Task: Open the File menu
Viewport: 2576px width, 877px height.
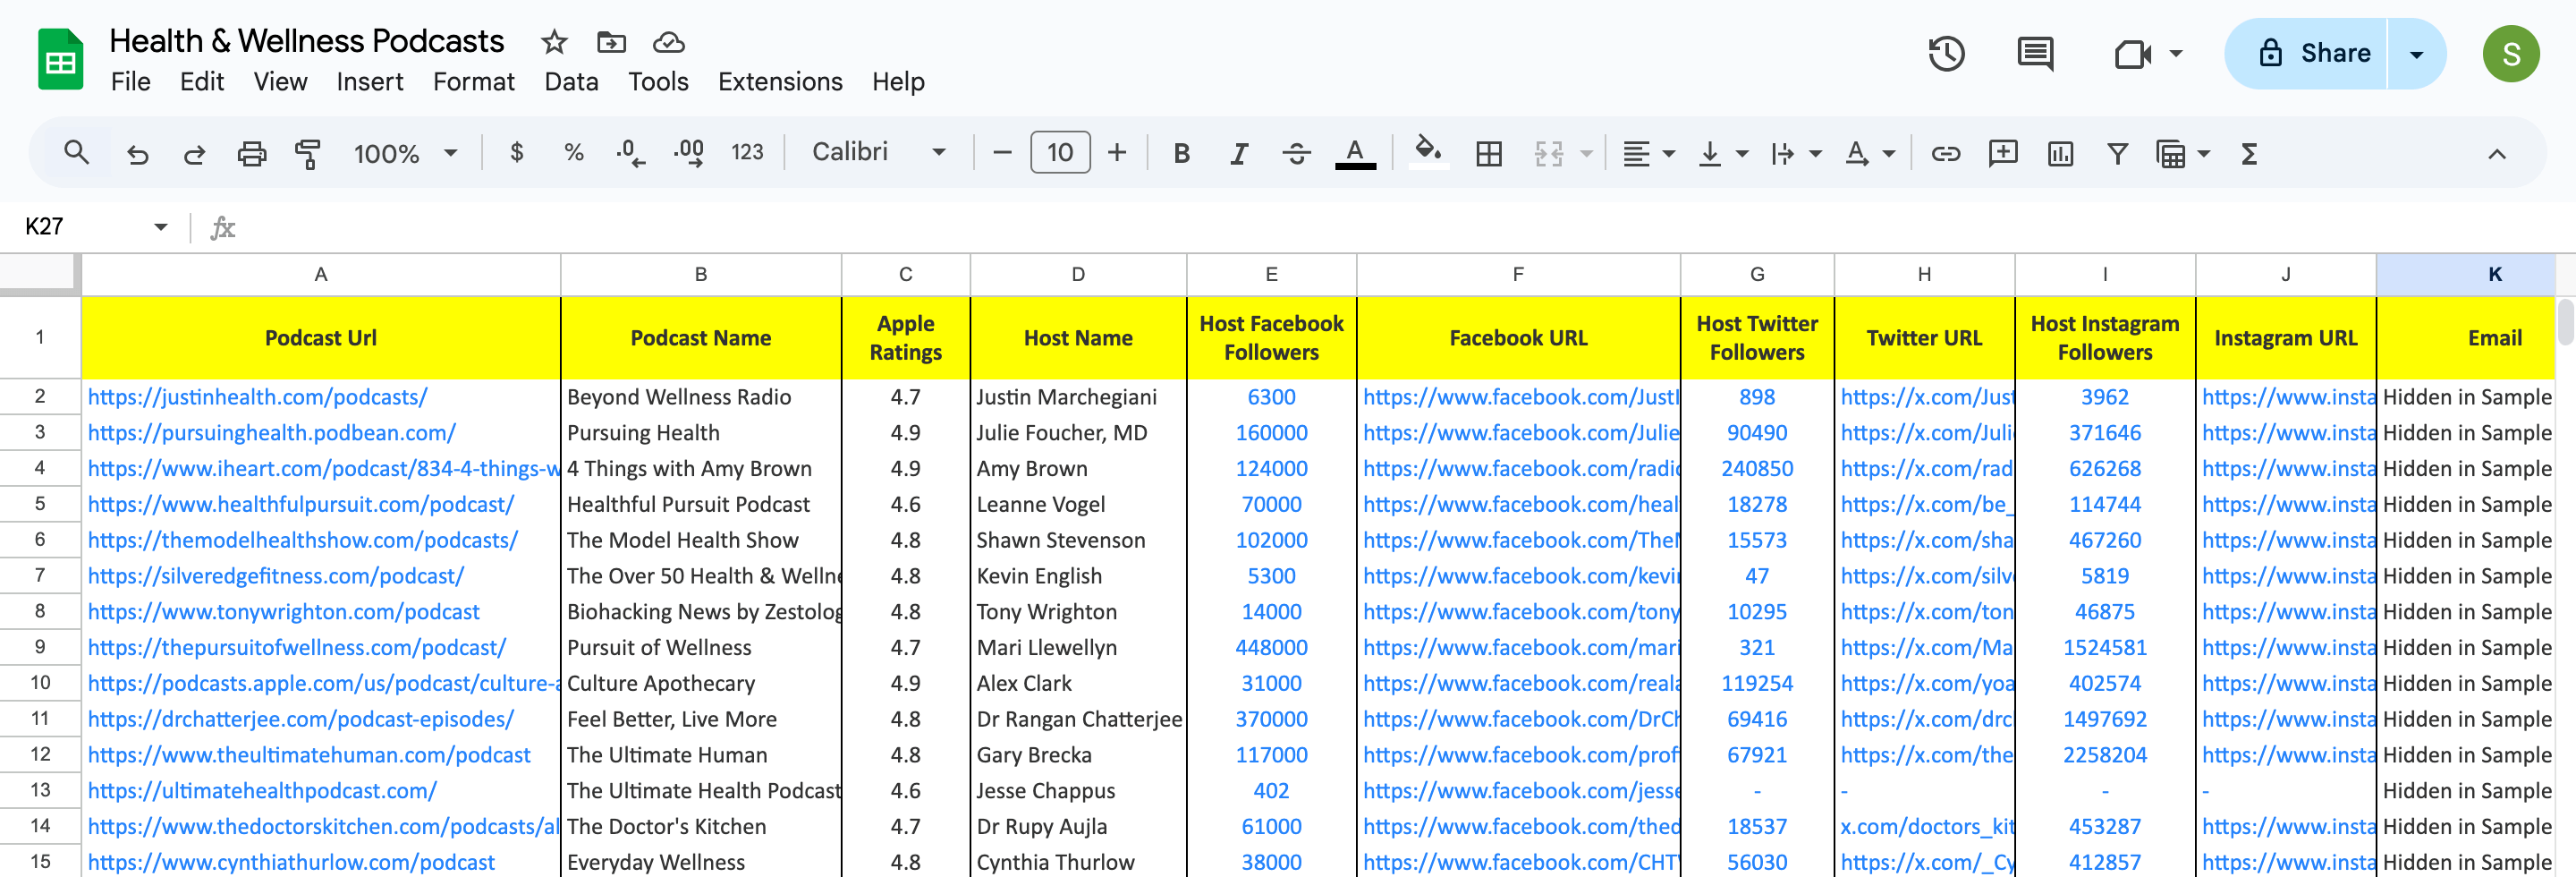Action: pos(131,82)
